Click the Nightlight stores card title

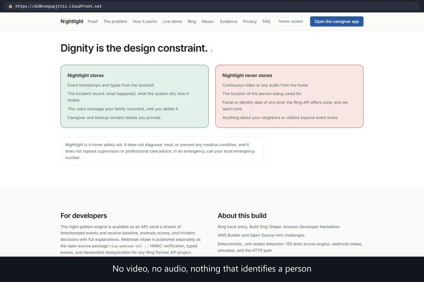coord(85,76)
